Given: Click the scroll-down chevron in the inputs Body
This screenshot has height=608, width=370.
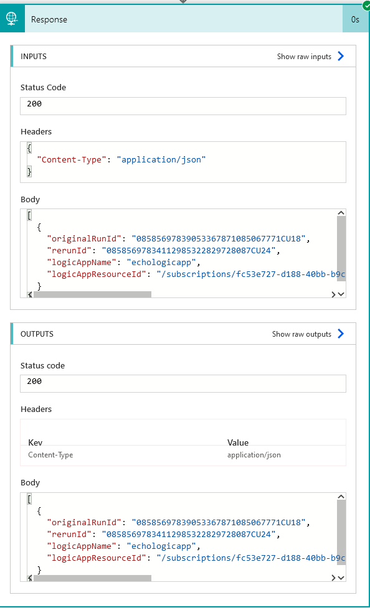Looking at the screenshot, I should [x=341, y=293].
